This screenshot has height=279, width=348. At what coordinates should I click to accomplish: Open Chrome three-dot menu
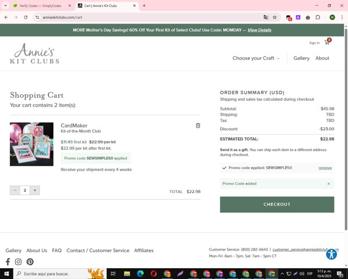tap(342, 17)
